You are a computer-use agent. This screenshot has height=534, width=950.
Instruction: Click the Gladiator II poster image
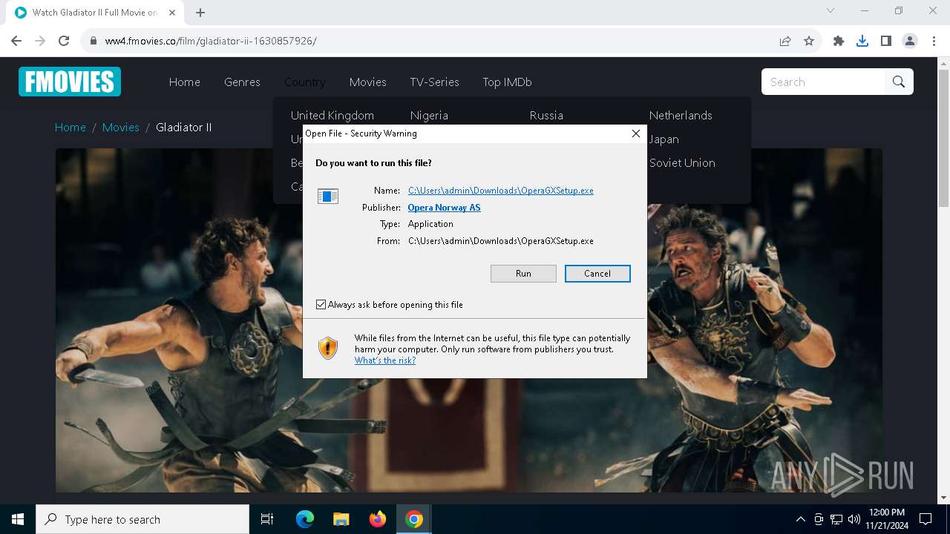click(468, 320)
